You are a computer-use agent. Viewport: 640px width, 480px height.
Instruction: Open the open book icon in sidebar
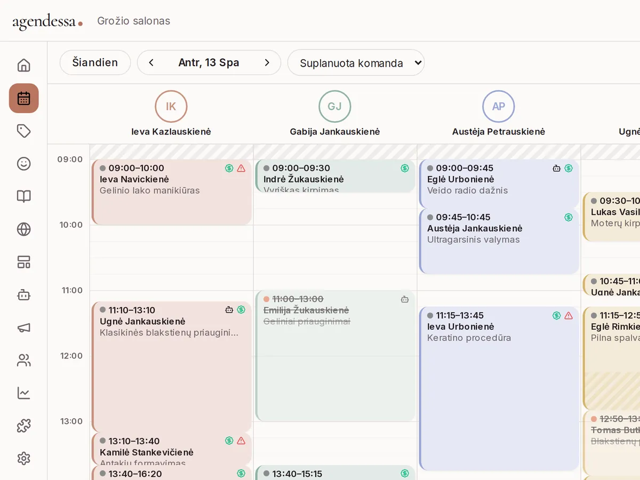pyautogui.click(x=23, y=196)
